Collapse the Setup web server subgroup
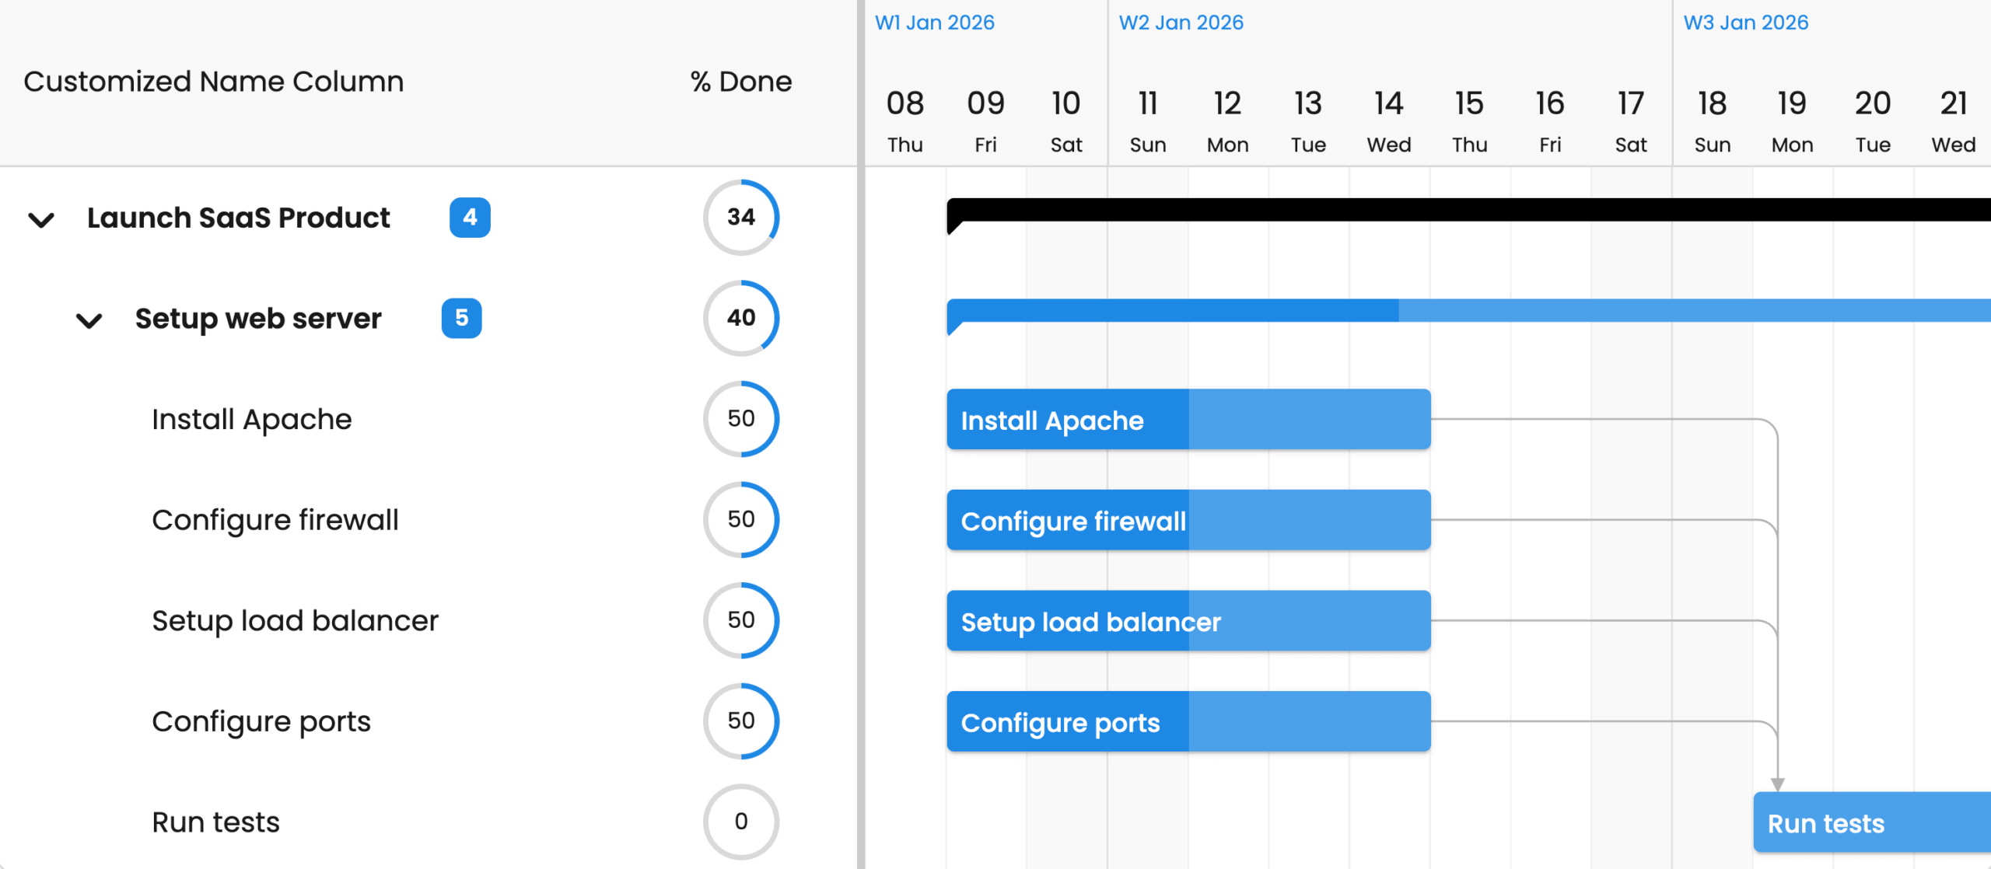The width and height of the screenshot is (1991, 869). pyautogui.click(x=89, y=320)
